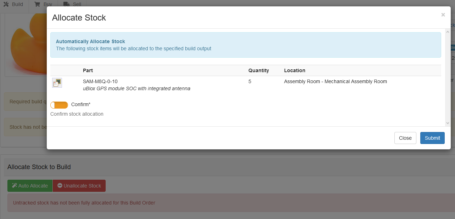
Task: Open the Buy navigation menu
Action: [x=47, y=4]
